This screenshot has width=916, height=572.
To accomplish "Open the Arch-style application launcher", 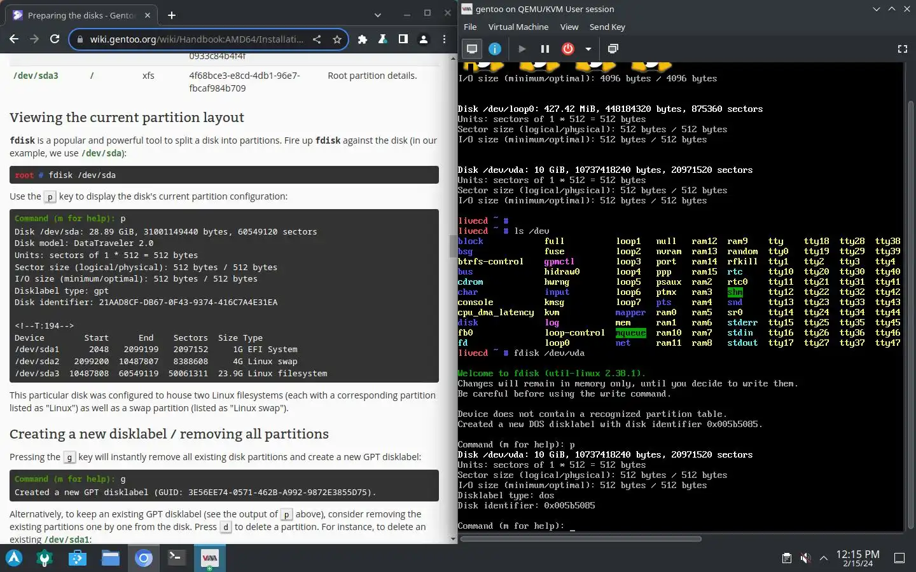I will 14,558.
